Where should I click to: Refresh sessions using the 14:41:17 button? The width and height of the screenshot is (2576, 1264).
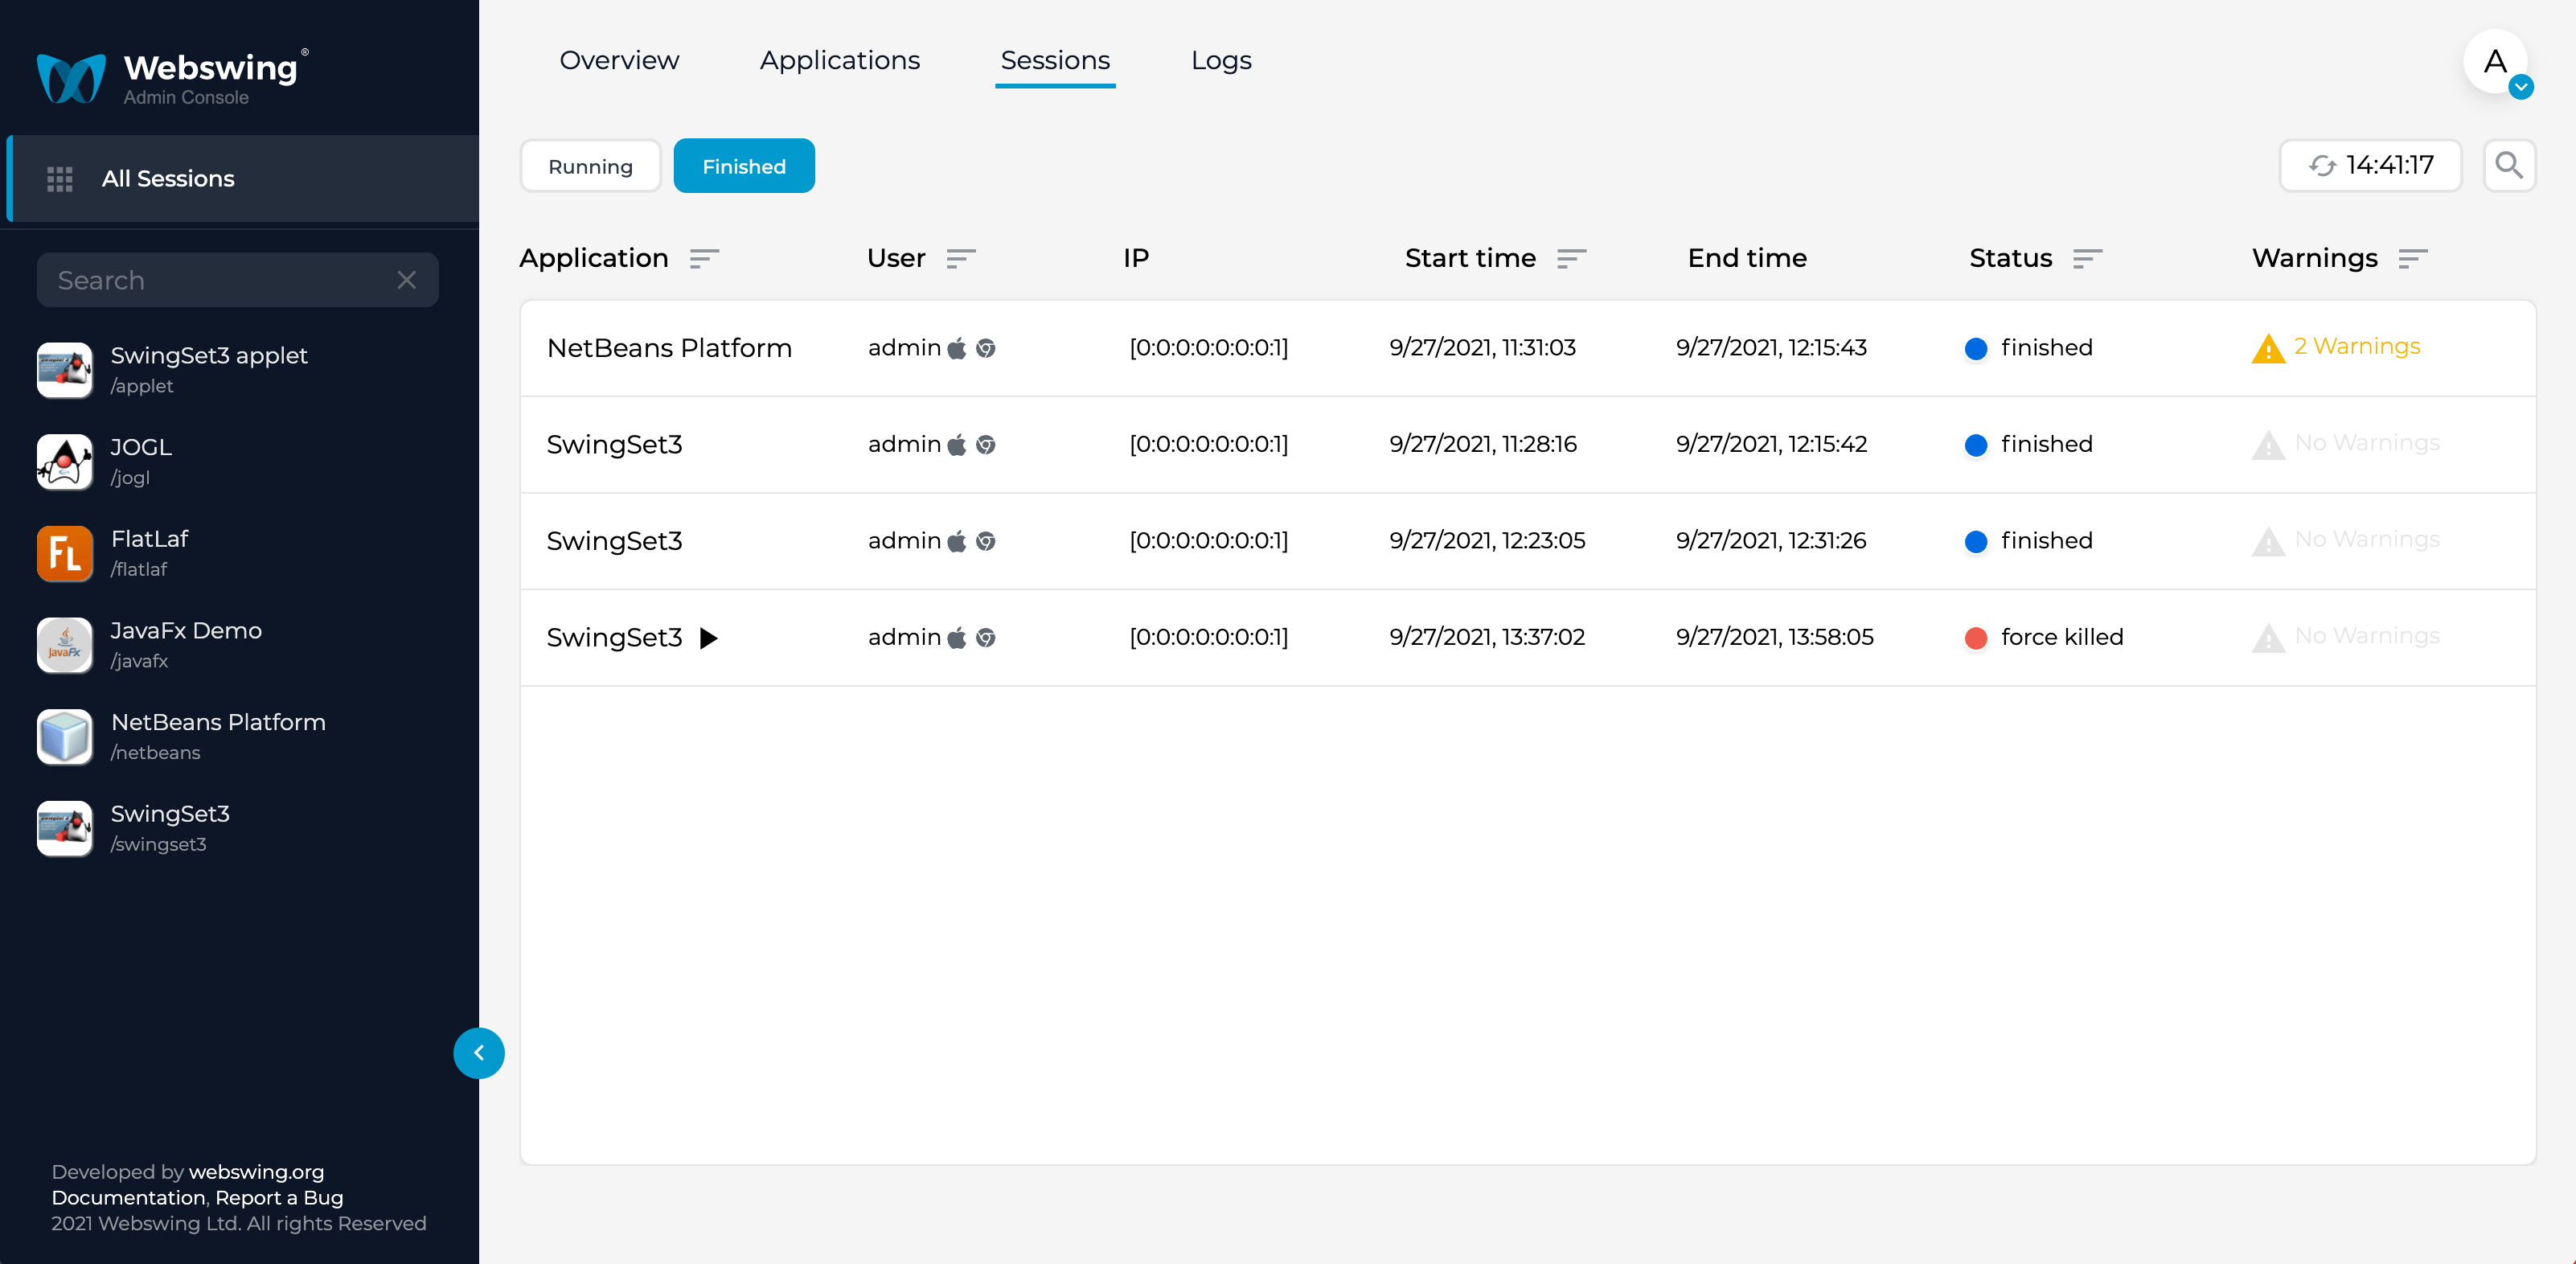pos(2370,165)
